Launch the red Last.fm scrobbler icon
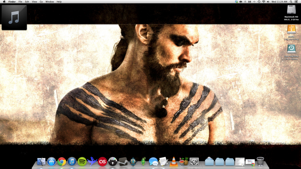Image resolution: width=301 pixels, height=169 pixels. pyautogui.click(x=102, y=161)
